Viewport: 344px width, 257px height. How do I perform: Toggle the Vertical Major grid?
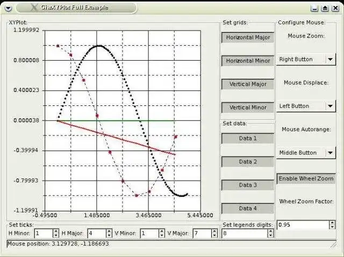pyautogui.click(x=248, y=84)
